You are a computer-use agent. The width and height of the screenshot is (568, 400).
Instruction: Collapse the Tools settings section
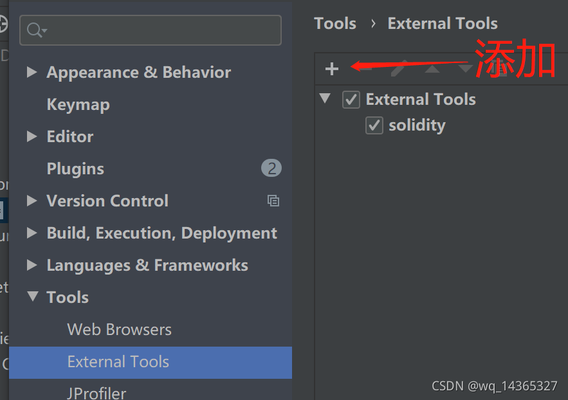(x=32, y=297)
